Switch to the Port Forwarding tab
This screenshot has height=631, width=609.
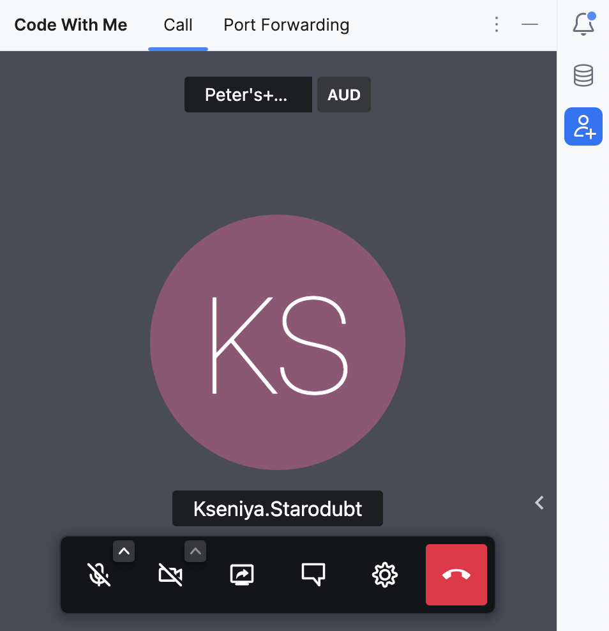click(286, 26)
